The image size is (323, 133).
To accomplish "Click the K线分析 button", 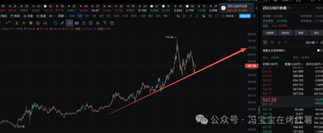I will click(245, 16).
